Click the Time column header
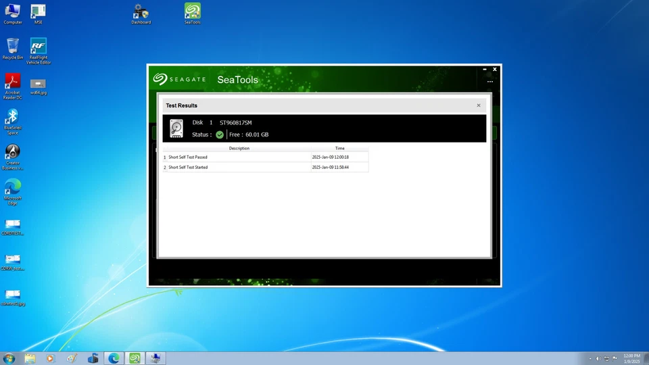649x365 pixels. [339, 148]
